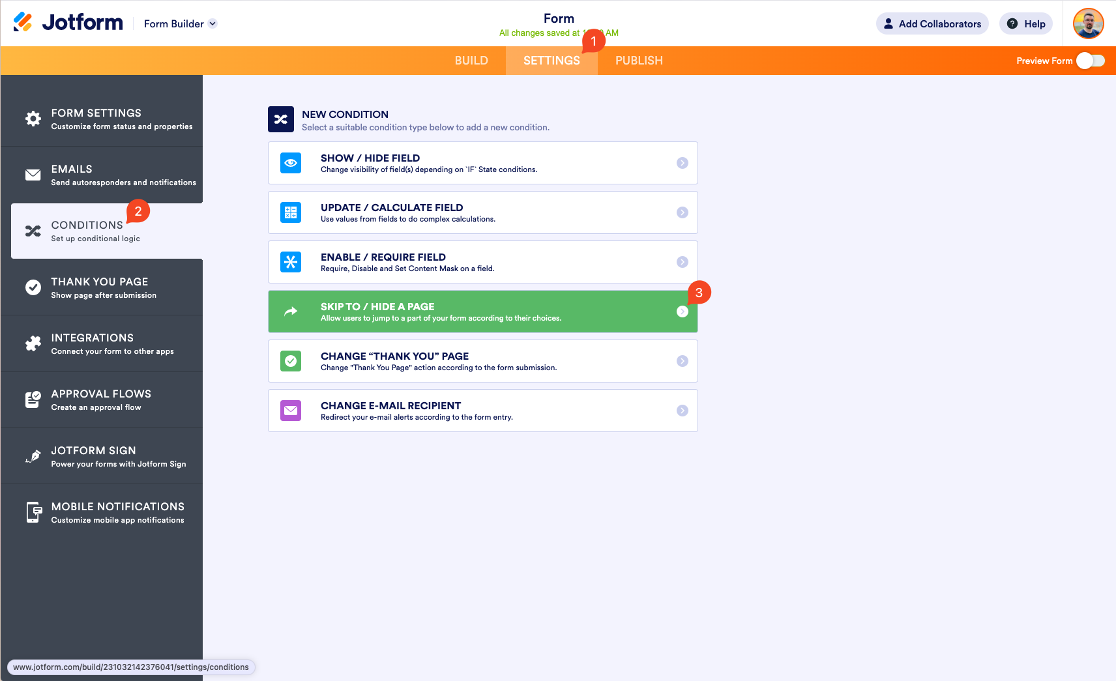Click the Integrations puzzle piece icon
This screenshot has height=681, width=1116.
click(33, 343)
